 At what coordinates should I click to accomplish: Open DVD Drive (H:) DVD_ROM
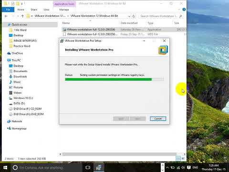(x=29, y=114)
